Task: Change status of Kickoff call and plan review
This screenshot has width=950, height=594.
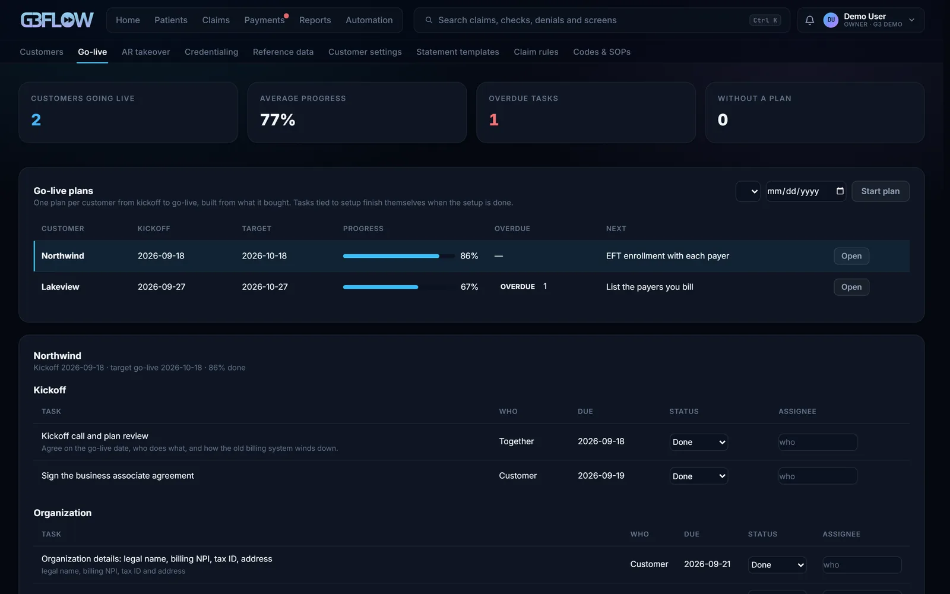Action: tap(699, 442)
